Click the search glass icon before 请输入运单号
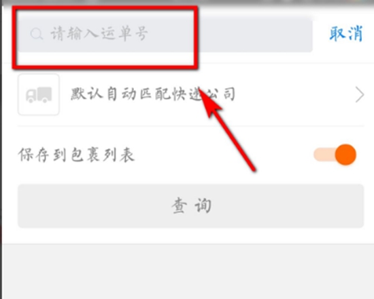 coord(37,34)
